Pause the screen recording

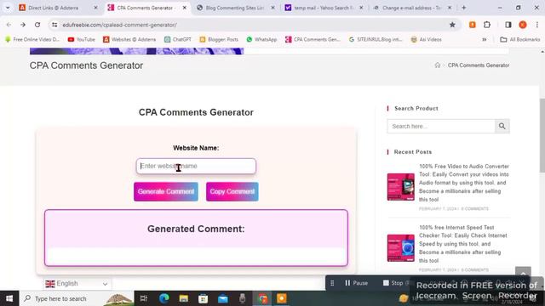(x=356, y=283)
